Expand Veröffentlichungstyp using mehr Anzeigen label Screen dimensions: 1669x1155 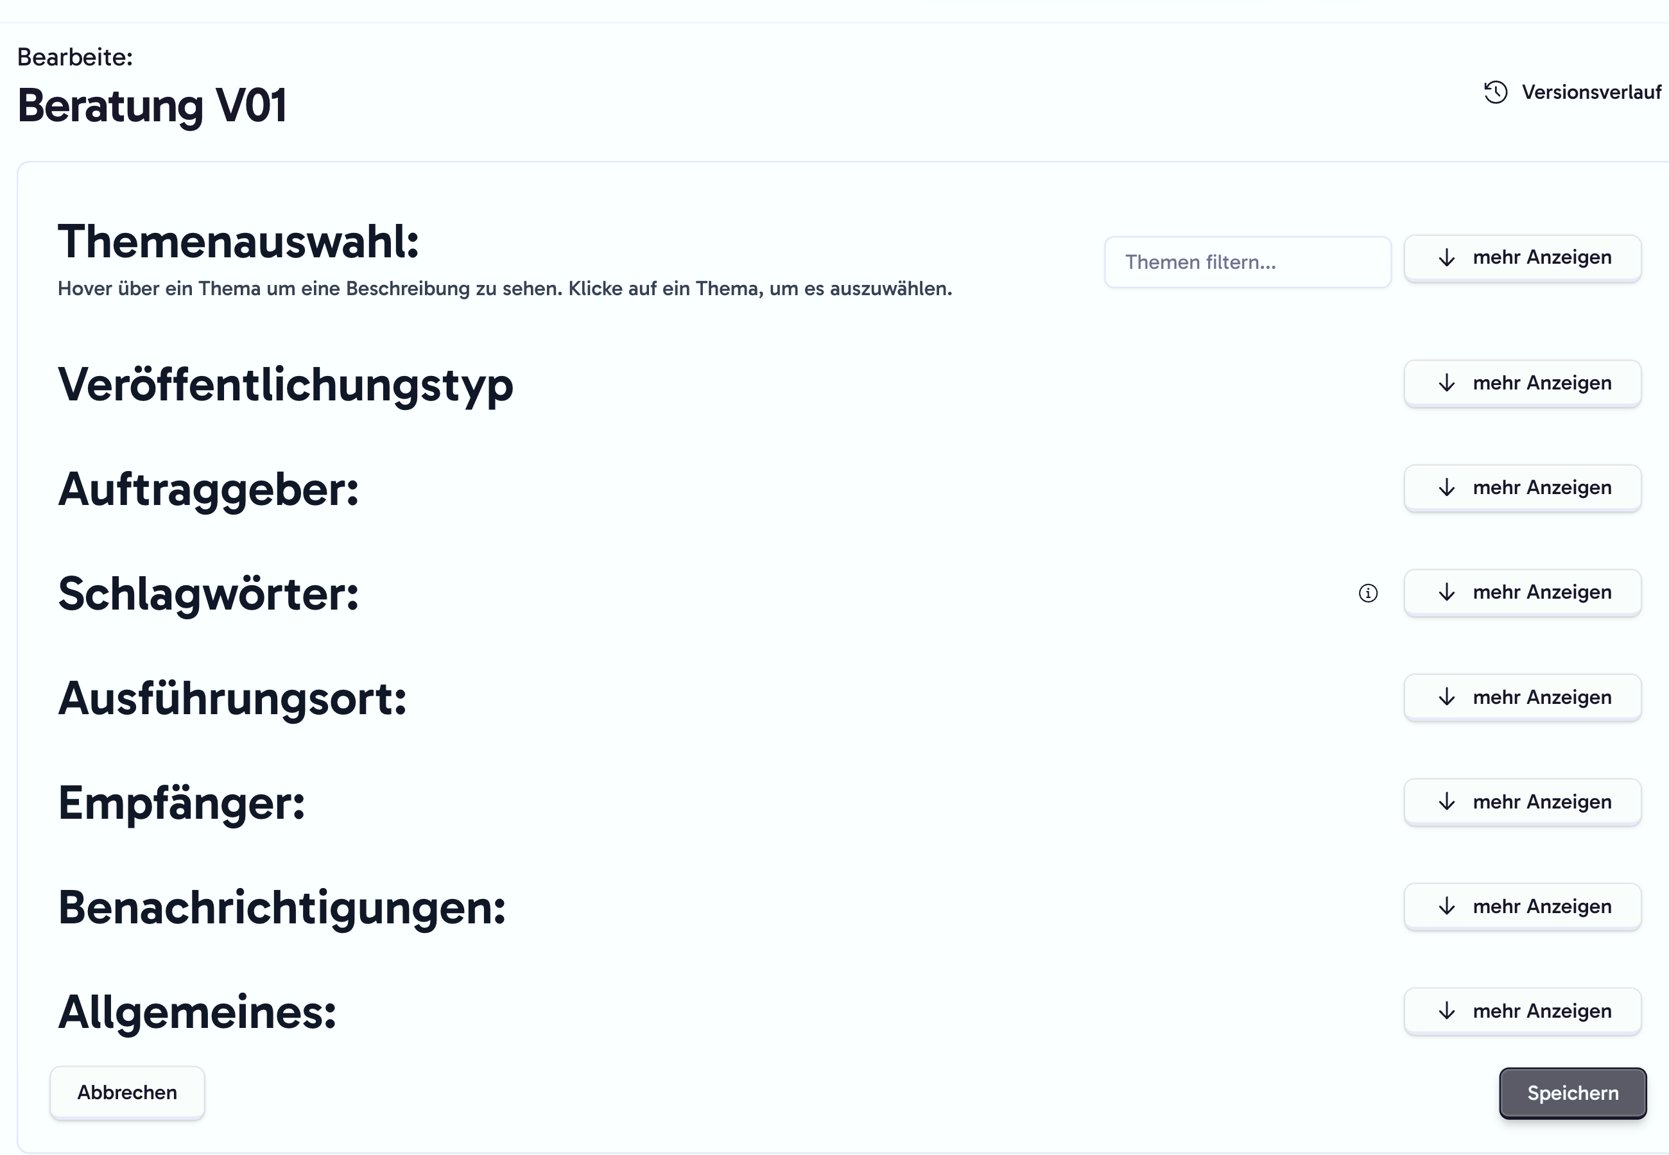pyautogui.click(x=1542, y=383)
